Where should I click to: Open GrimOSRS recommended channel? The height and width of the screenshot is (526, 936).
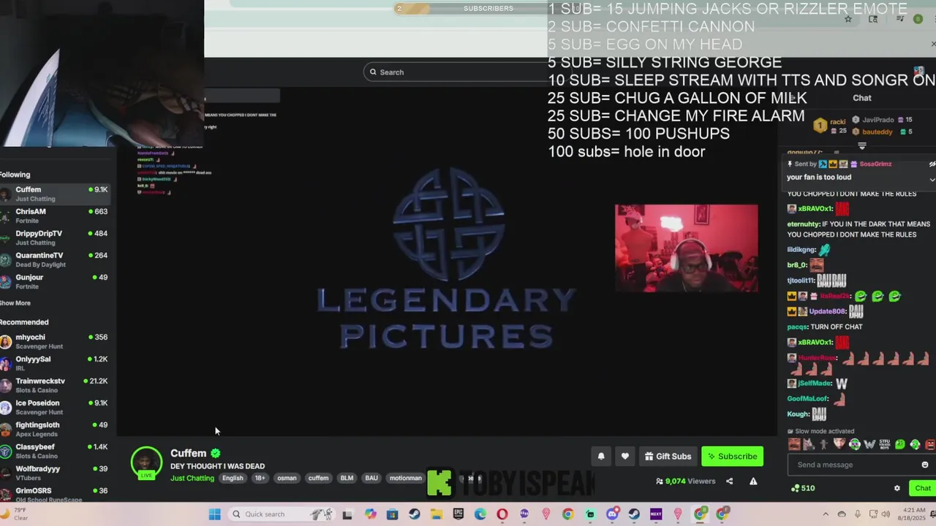(x=55, y=493)
